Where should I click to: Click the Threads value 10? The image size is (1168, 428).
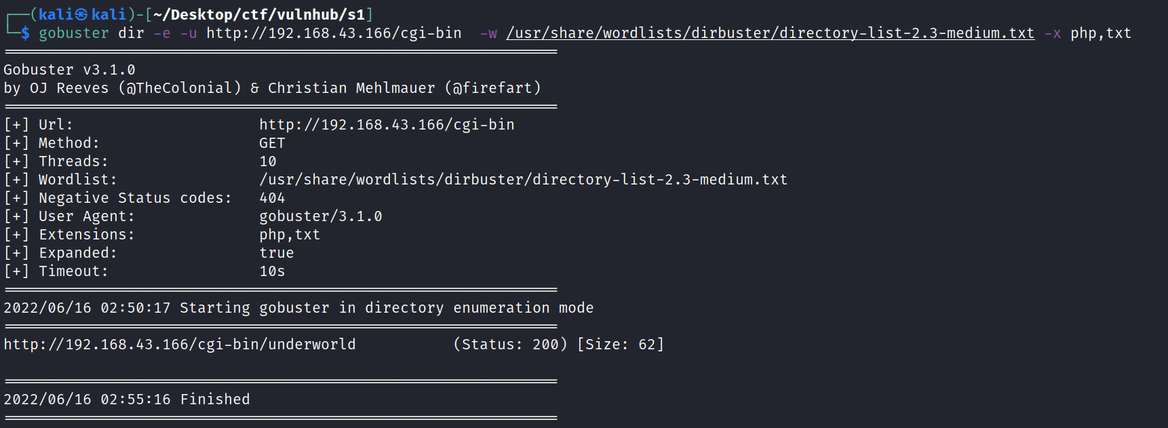click(x=268, y=161)
